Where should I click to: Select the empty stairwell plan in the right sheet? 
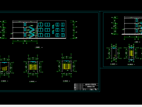point(114,53)
